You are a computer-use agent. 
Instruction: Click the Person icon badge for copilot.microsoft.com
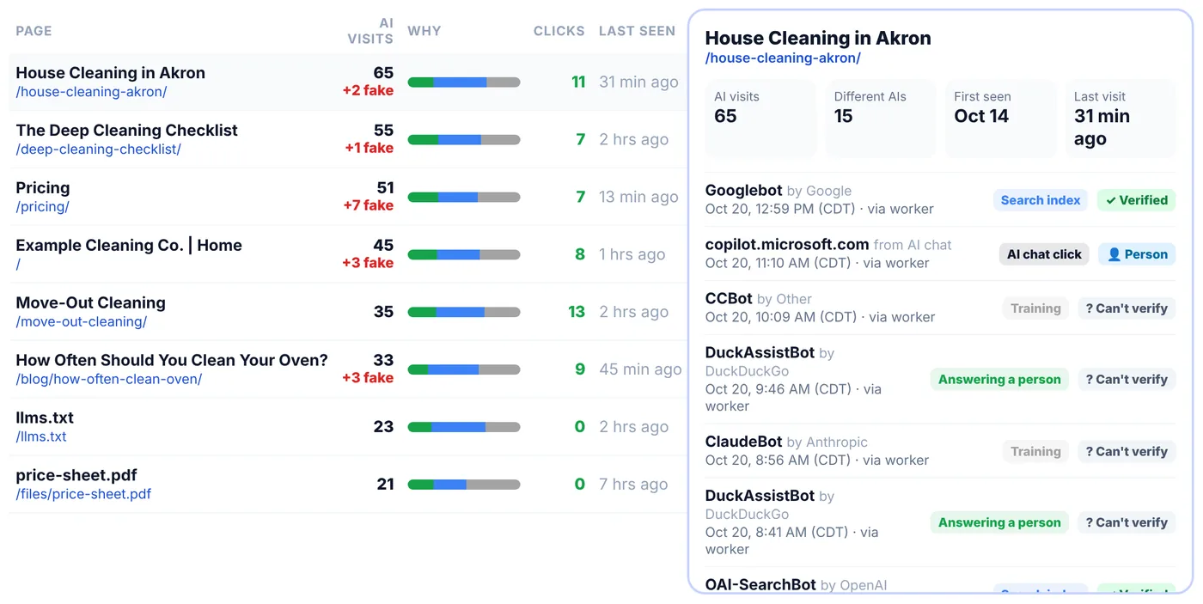(x=1136, y=254)
